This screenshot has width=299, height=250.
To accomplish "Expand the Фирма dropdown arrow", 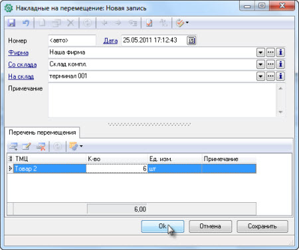I will coord(260,52).
